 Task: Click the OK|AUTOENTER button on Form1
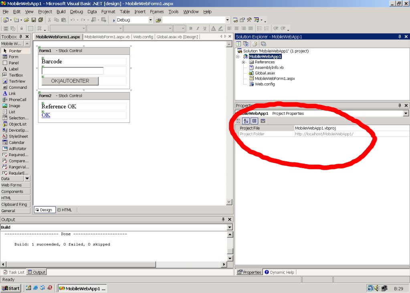coord(70,81)
